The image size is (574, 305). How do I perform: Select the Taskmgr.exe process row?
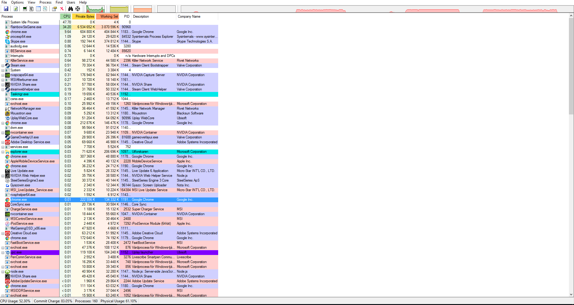pyautogui.click(x=109, y=94)
